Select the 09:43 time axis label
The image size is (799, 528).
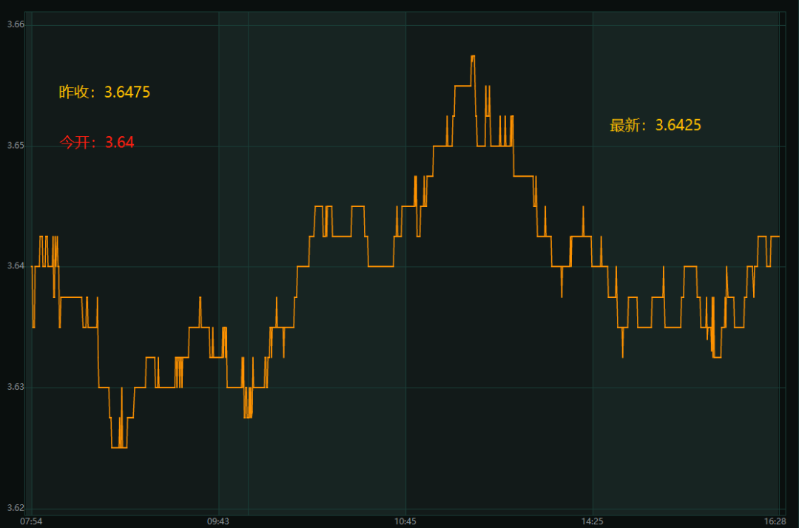[x=218, y=521]
